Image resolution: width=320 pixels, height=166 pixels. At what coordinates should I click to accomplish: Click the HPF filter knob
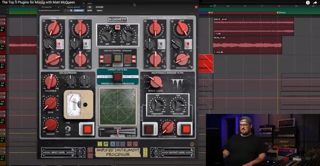pos(107,36)
